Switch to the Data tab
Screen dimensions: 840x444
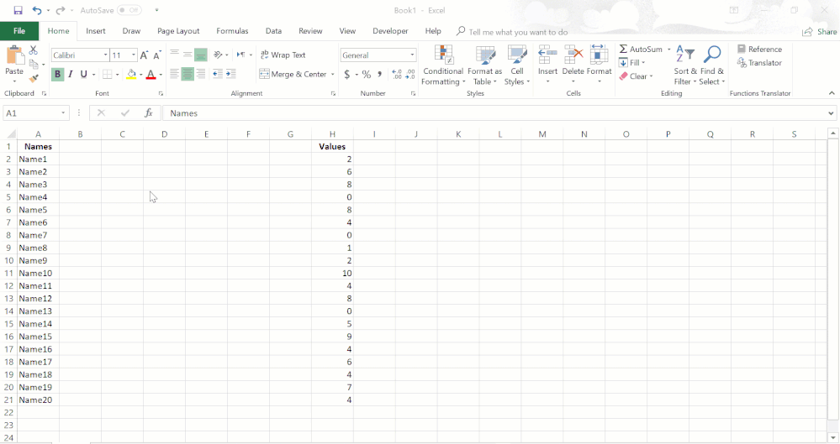tap(273, 31)
